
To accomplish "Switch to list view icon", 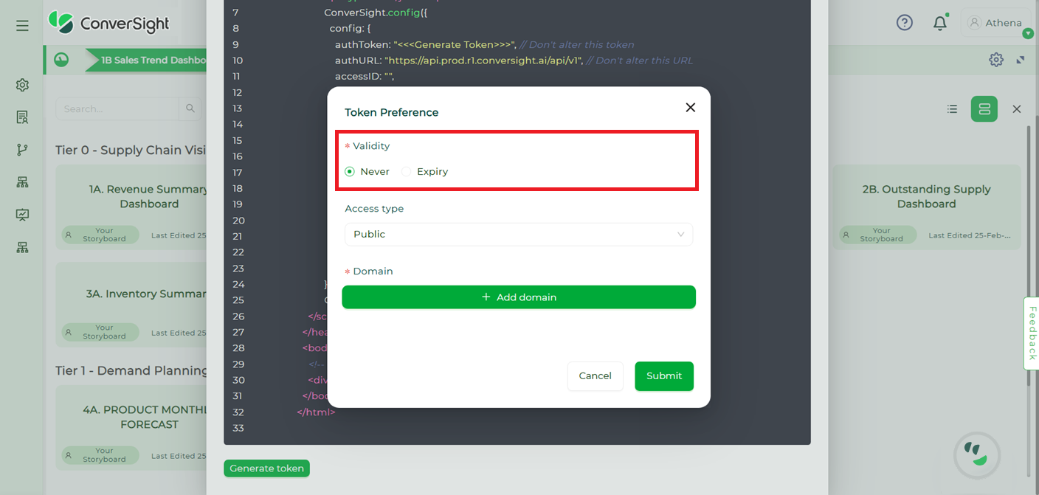I will 953,109.
